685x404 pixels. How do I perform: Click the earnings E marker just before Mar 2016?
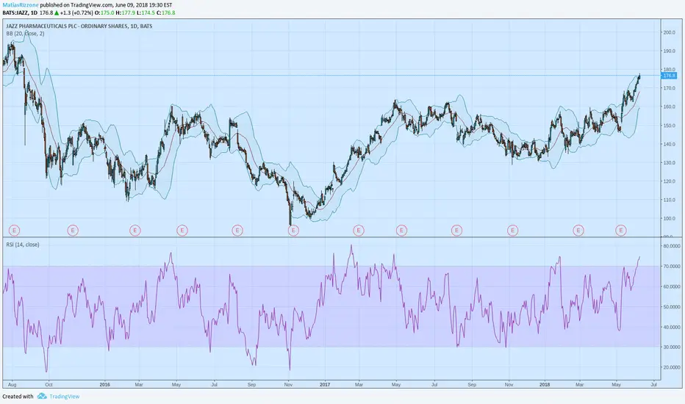tap(135, 230)
